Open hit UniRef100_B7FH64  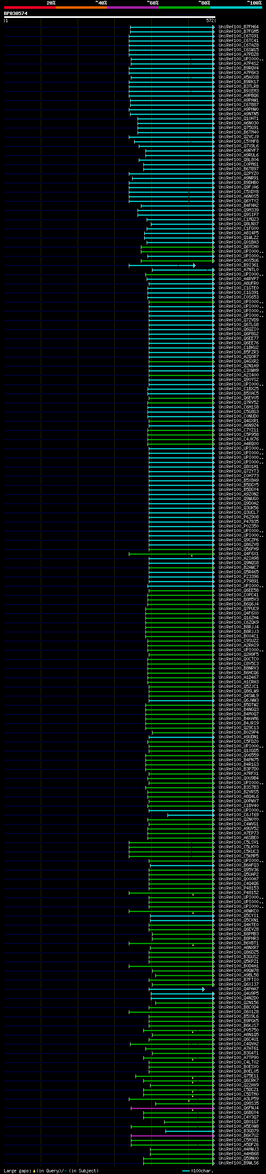point(238,27)
